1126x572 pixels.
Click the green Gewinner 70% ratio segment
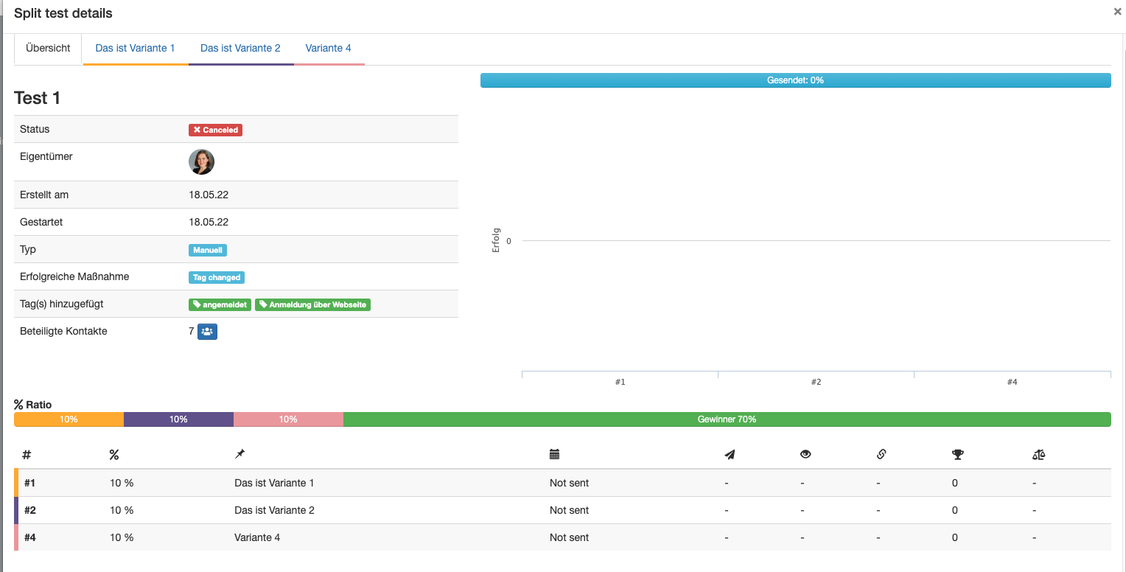(727, 419)
